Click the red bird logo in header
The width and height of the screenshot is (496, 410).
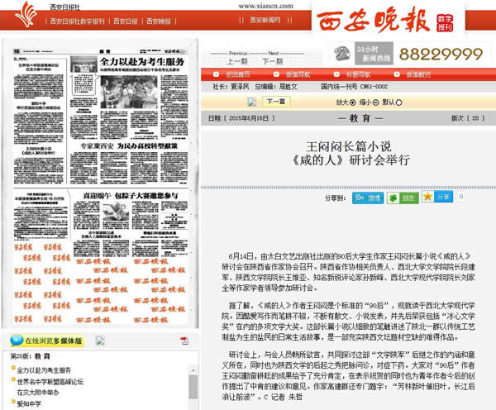coord(26,15)
